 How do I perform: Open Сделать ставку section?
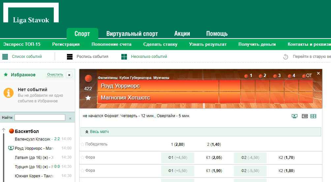(160, 44)
